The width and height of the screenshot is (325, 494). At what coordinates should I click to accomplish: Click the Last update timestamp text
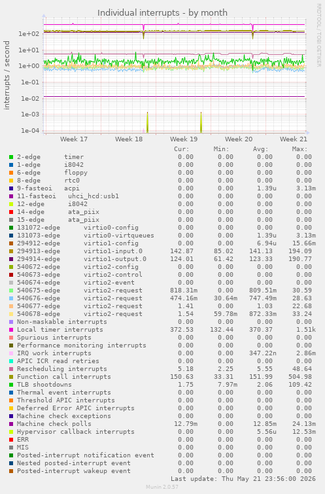click(x=243, y=479)
